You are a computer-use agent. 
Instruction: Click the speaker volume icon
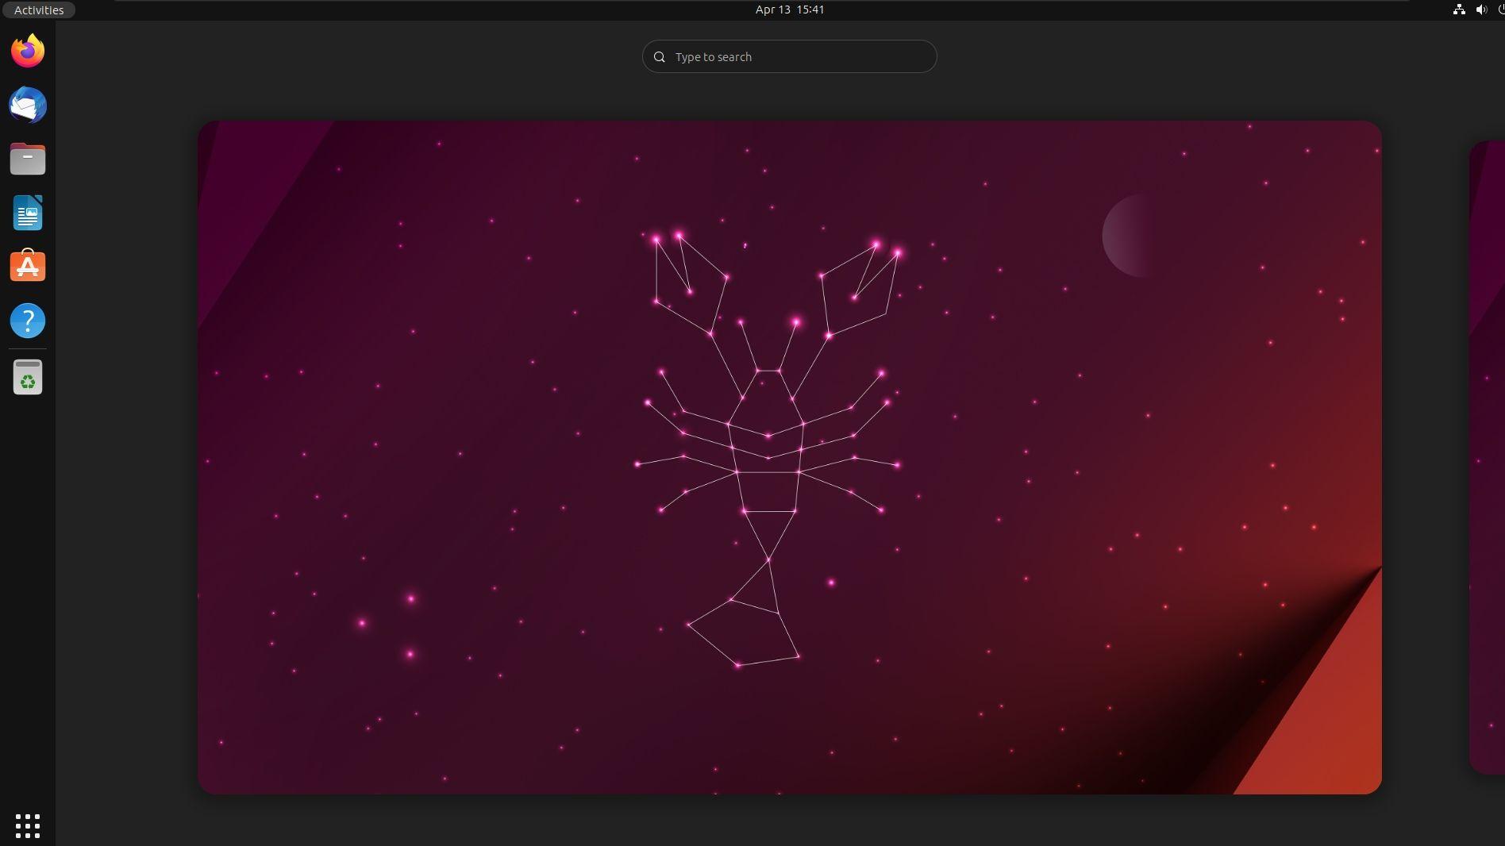tap(1481, 10)
